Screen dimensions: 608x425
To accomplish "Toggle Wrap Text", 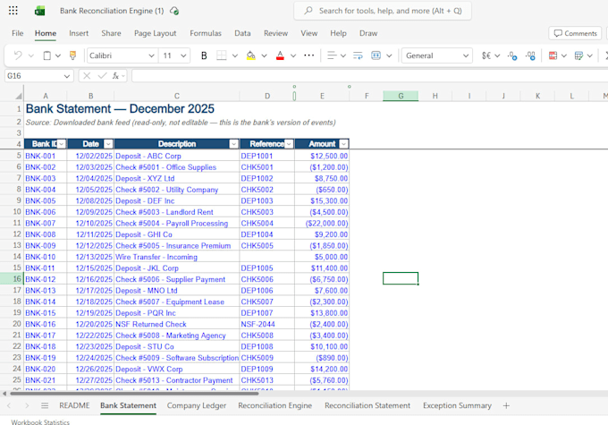I will pos(358,55).
